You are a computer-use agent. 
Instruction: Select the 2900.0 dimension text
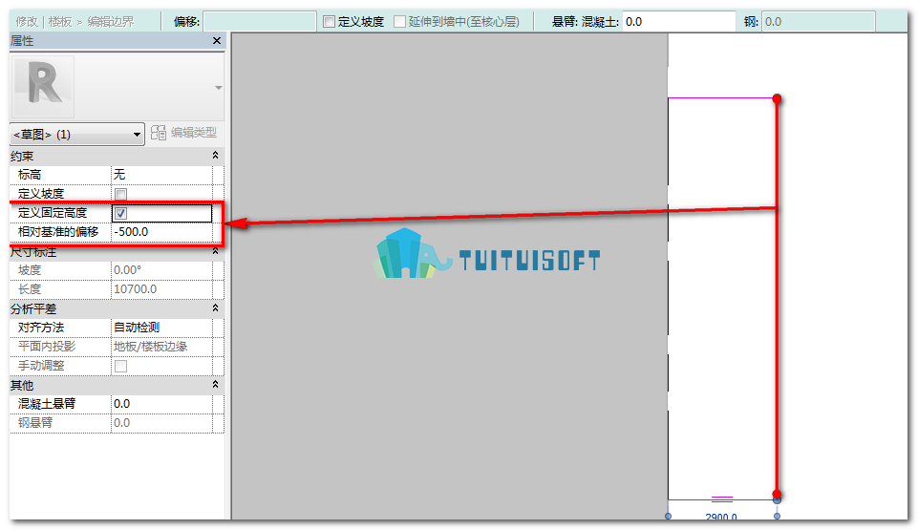click(721, 517)
